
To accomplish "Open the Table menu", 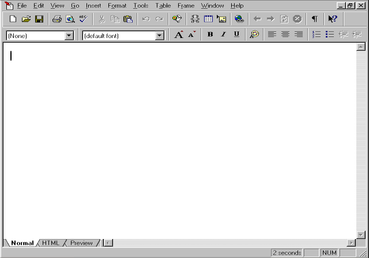I will 163,5.
